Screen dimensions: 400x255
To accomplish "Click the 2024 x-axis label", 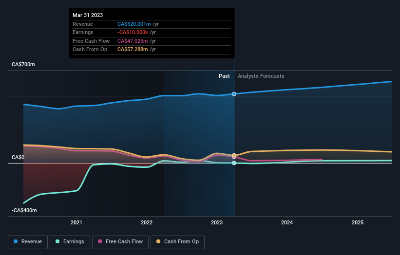I will click(287, 223).
